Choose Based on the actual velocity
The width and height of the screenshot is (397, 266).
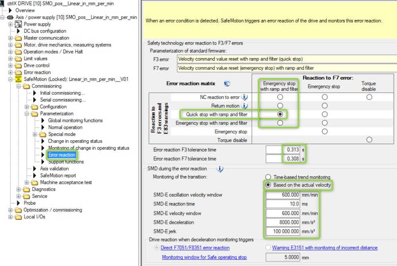(x=268, y=185)
